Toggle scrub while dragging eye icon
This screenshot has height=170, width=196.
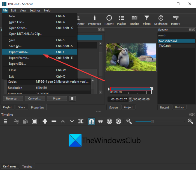click(101, 121)
